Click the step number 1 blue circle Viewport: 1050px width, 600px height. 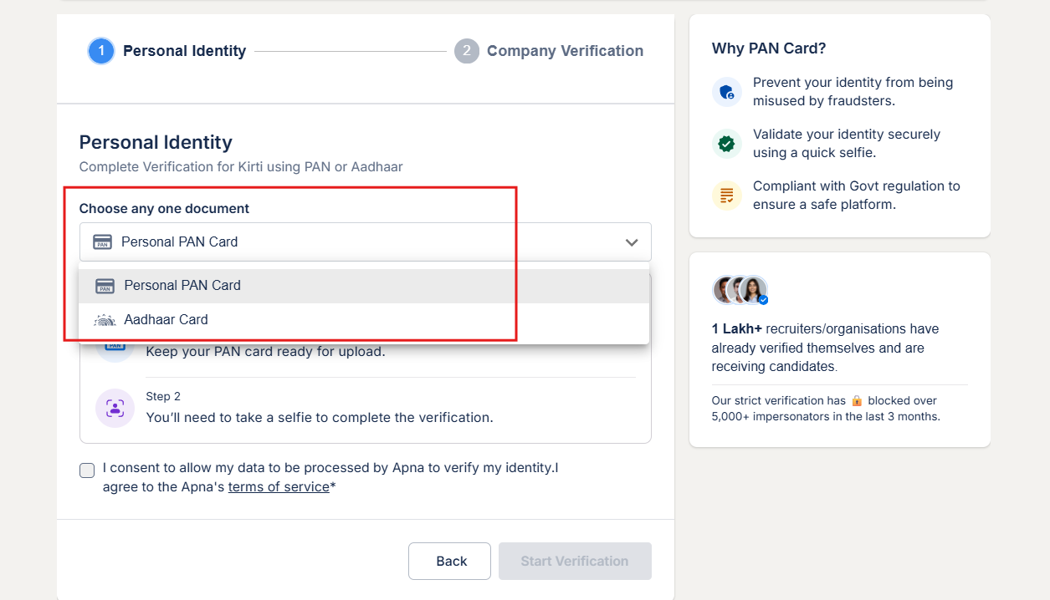click(101, 51)
